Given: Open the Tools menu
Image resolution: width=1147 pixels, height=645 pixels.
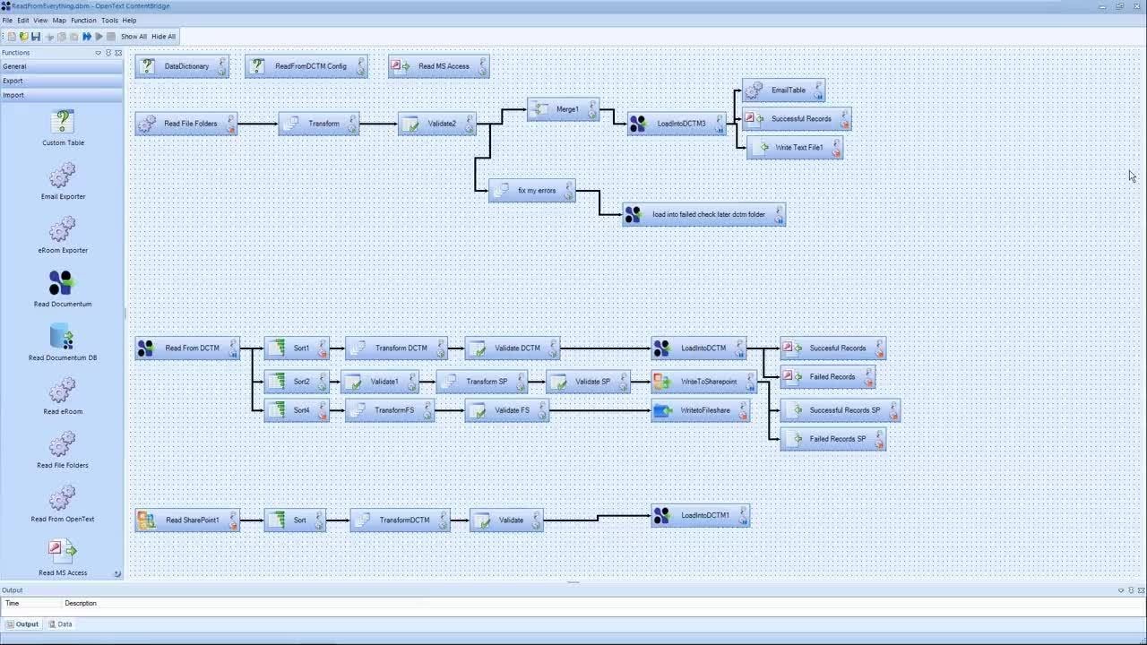Looking at the screenshot, I should click(109, 21).
